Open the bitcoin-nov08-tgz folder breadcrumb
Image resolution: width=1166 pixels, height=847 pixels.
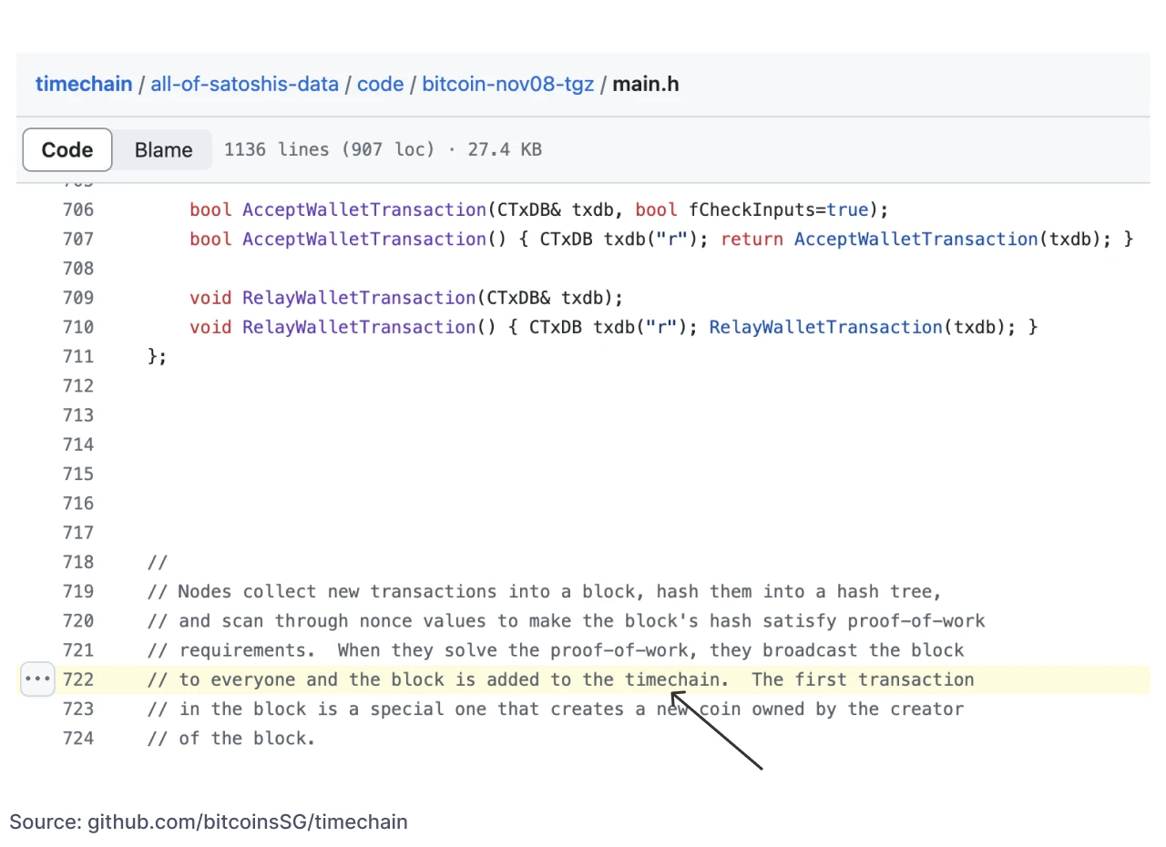coord(507,85)
